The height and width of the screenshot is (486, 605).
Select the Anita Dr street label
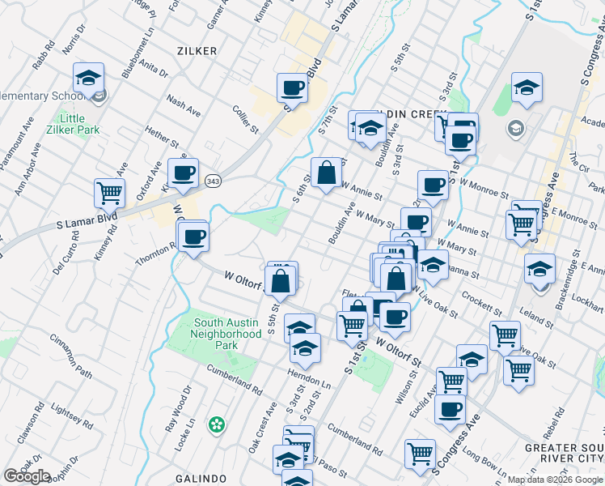154,68
